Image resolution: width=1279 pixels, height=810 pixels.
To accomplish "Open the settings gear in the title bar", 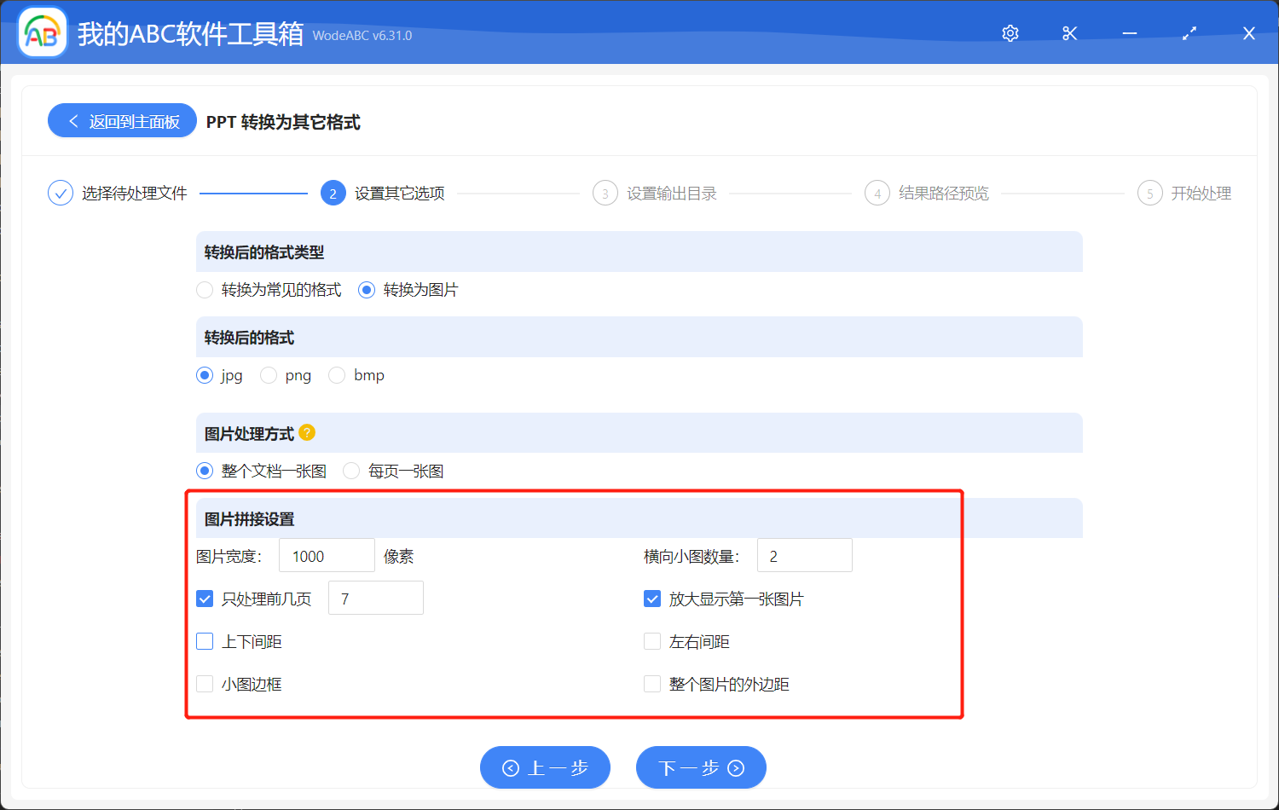I will 1010,33.
